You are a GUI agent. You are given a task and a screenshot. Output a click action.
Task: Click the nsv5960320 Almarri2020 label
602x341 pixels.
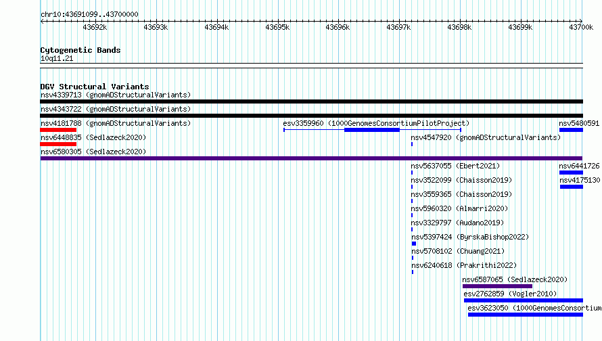click(x=459, y=208)
